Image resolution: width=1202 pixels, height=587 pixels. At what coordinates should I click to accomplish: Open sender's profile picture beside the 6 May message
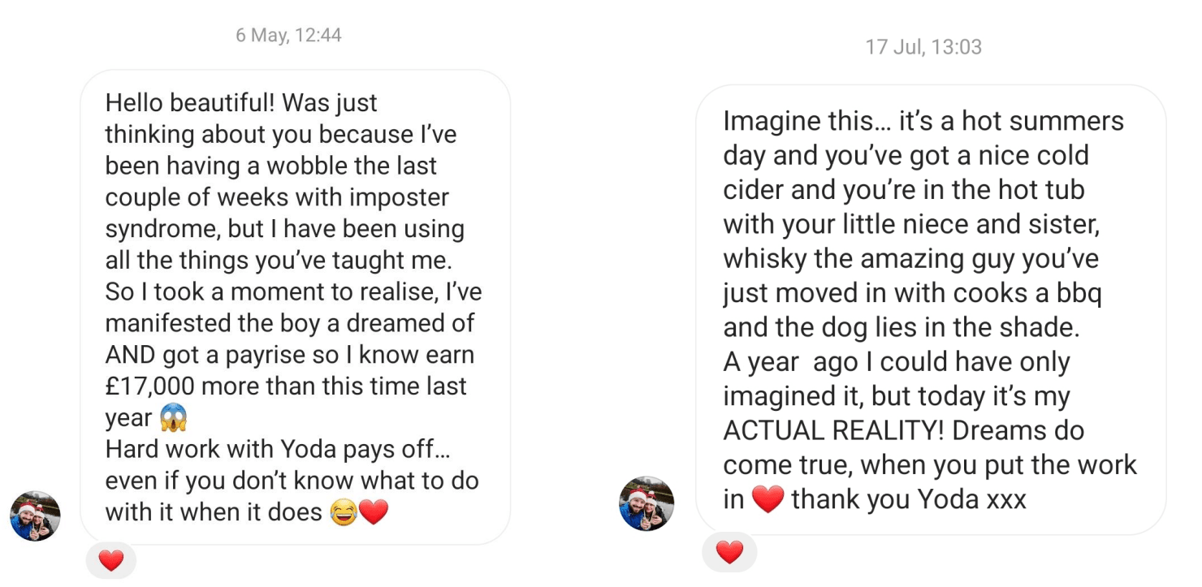click(35, 516)
